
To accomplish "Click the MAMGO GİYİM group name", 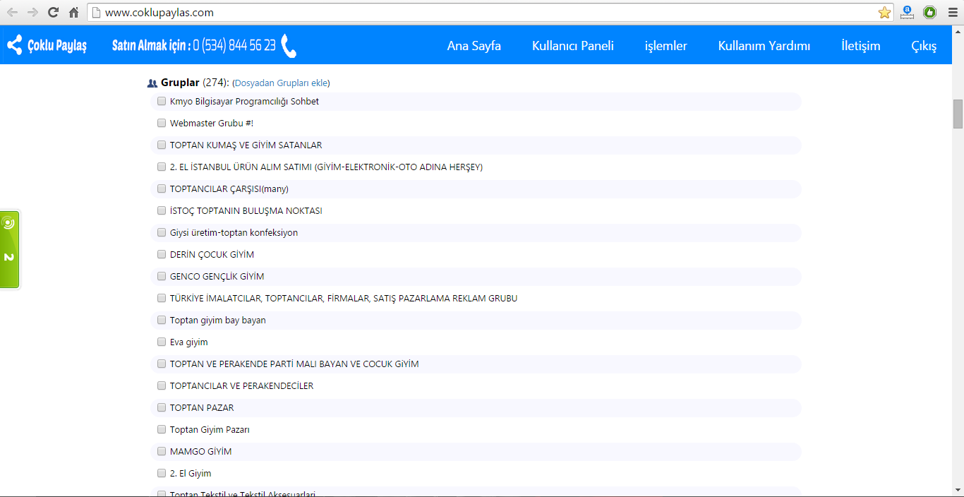I will (x=200, y=452).
